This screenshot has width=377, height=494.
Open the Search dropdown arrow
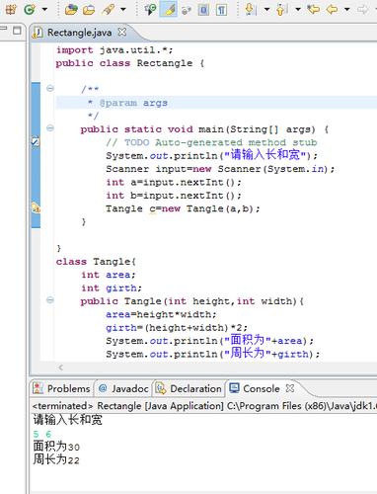click(123, 10)
